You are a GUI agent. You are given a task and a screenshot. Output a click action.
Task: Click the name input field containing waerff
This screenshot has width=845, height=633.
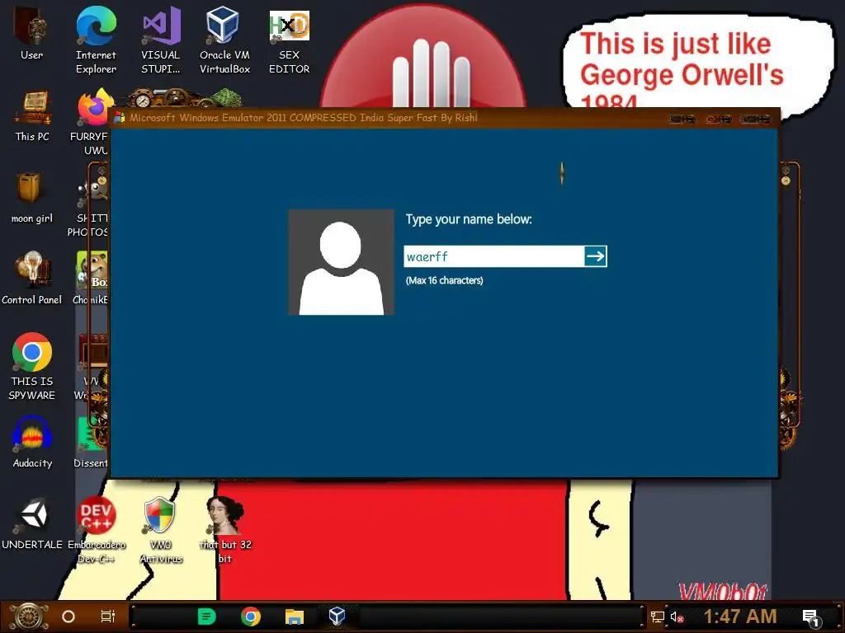(x=494, y=256)
